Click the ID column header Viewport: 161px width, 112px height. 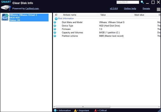tap(57, 15)
